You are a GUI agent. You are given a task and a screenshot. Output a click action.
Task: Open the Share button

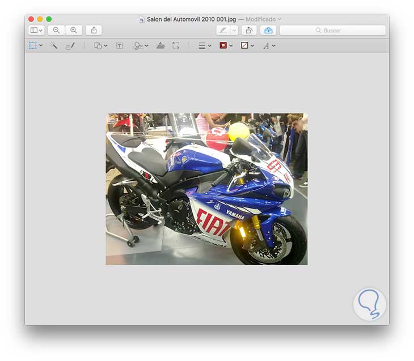pyautogui.click(x=94, y=31)
